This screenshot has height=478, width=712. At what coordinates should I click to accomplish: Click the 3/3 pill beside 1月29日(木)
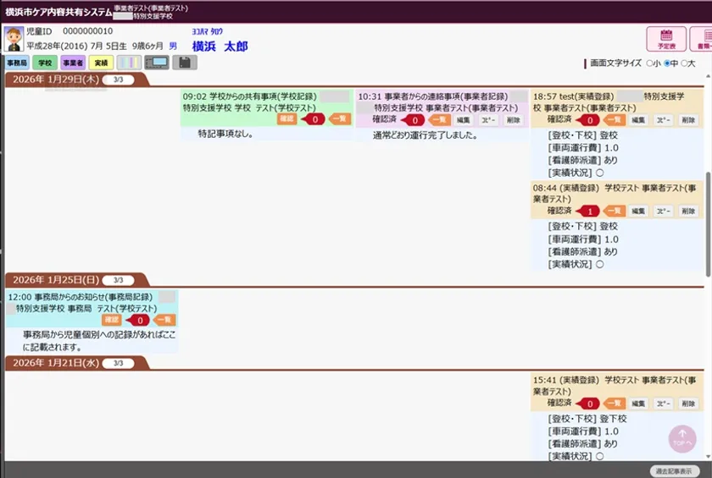[x=118, y=80]
